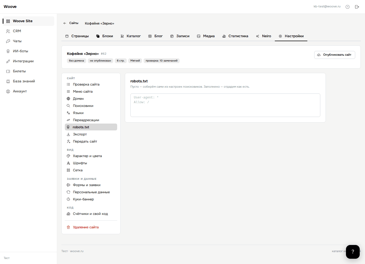Viewport: 365px width, 264px height.
Task: Switch to the Страницы tab
Action: [x=77, y=36]
